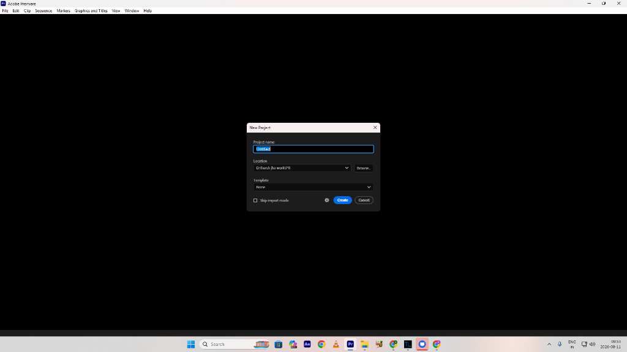
Task: Click the Cancel button
Action: [364, 200]
